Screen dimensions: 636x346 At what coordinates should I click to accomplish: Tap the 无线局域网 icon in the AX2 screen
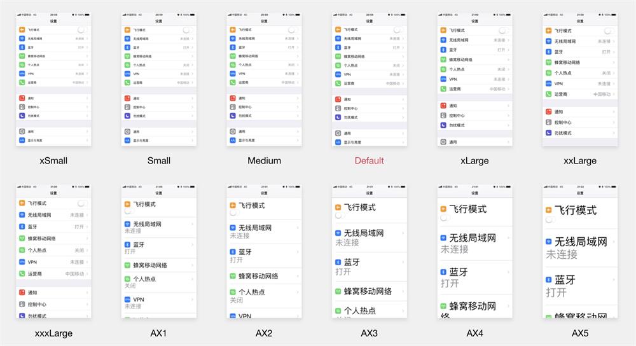point(233,228)
